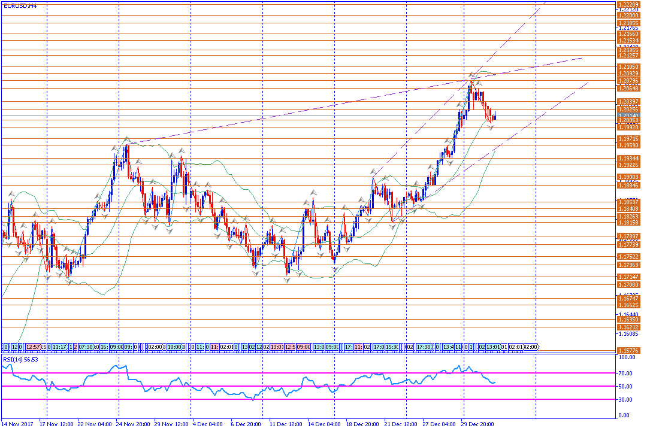Select the 1.17000 support level label
The width and height of the screenshot is (647, 431).
coord(627,286)
